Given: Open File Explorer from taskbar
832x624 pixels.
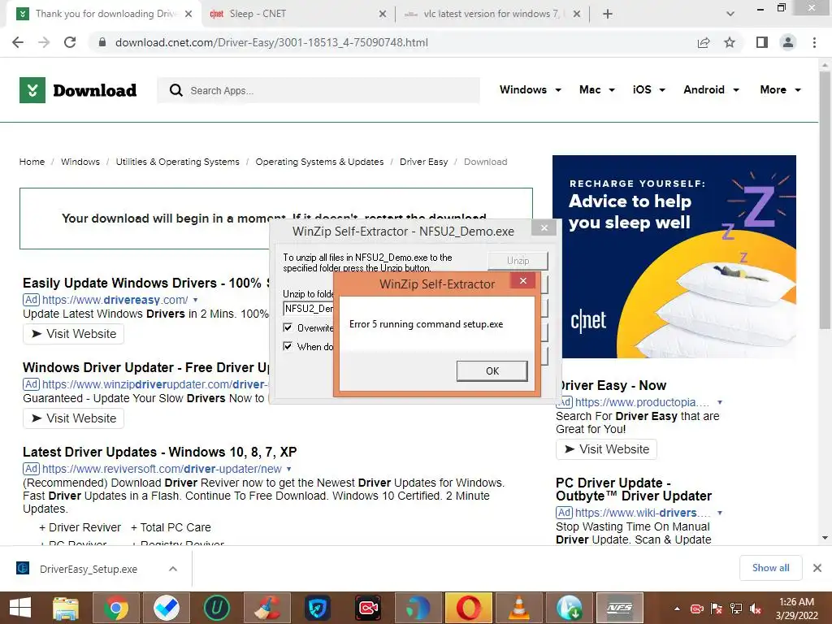Looking at the screenshot, I should pyautogui.click(x=65, y=608).
